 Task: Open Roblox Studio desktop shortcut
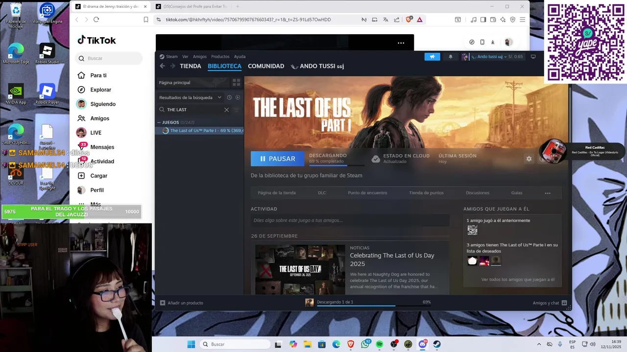pyautogui.click(x=47, y=54)
